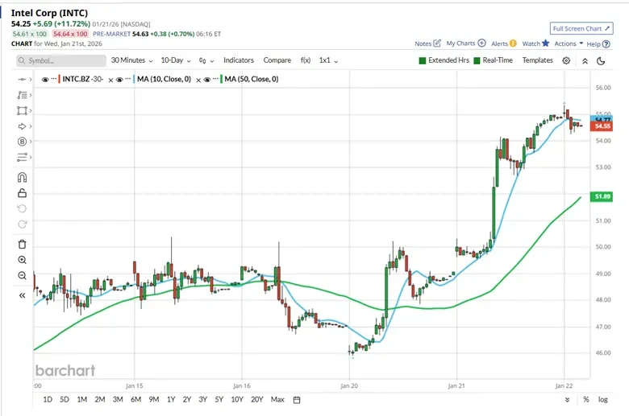
Task: Select the Max time range
Action: [277, 400]
